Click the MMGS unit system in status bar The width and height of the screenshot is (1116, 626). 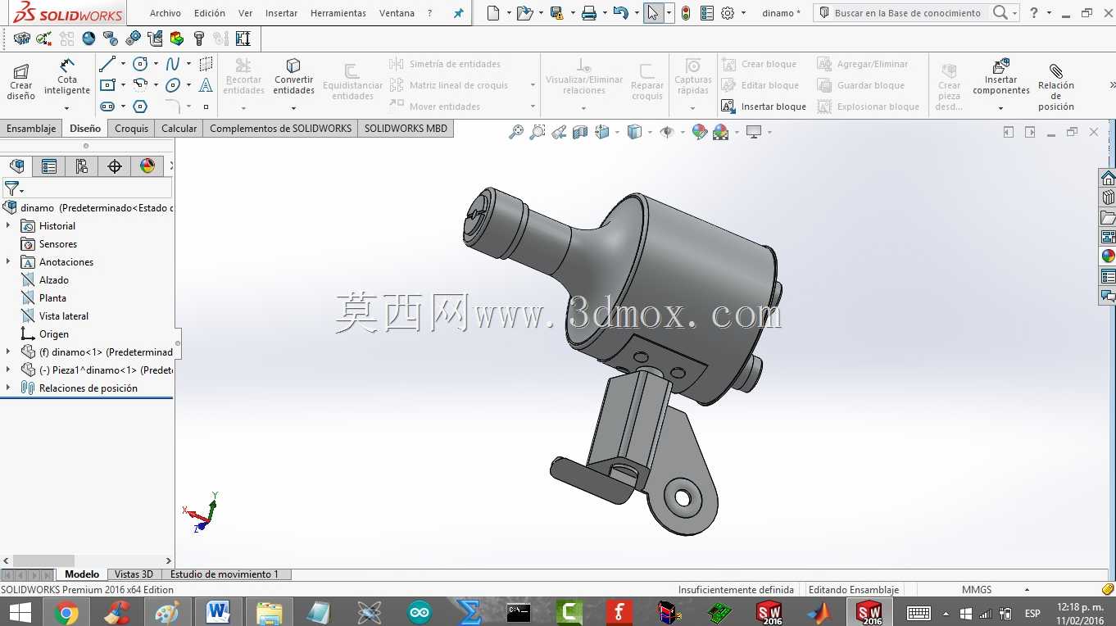pyautogui.click(x=977, y=589)
